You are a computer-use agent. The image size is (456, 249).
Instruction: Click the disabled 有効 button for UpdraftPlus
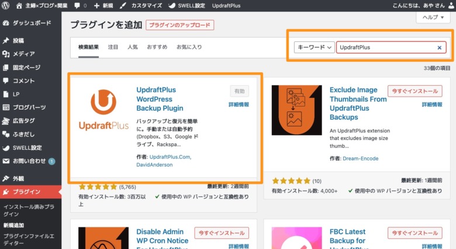click(x=239, y=91)
